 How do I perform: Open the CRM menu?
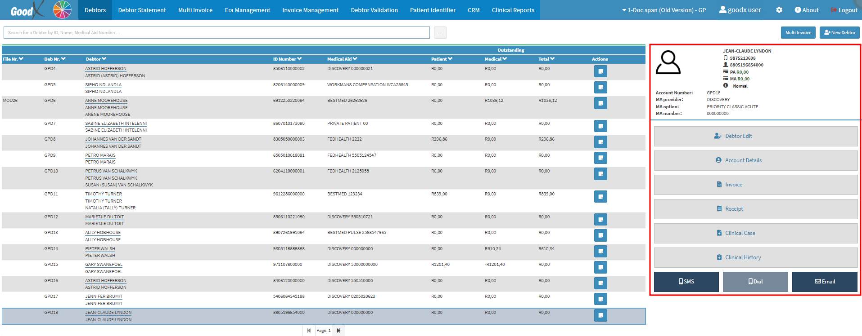click(474, 10)
